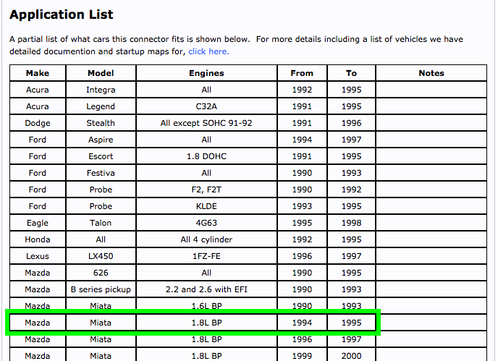Viewport: 498px width, 361px height.
Task: Select the Dodge 'Stealth' model cell
Action: 101,123
